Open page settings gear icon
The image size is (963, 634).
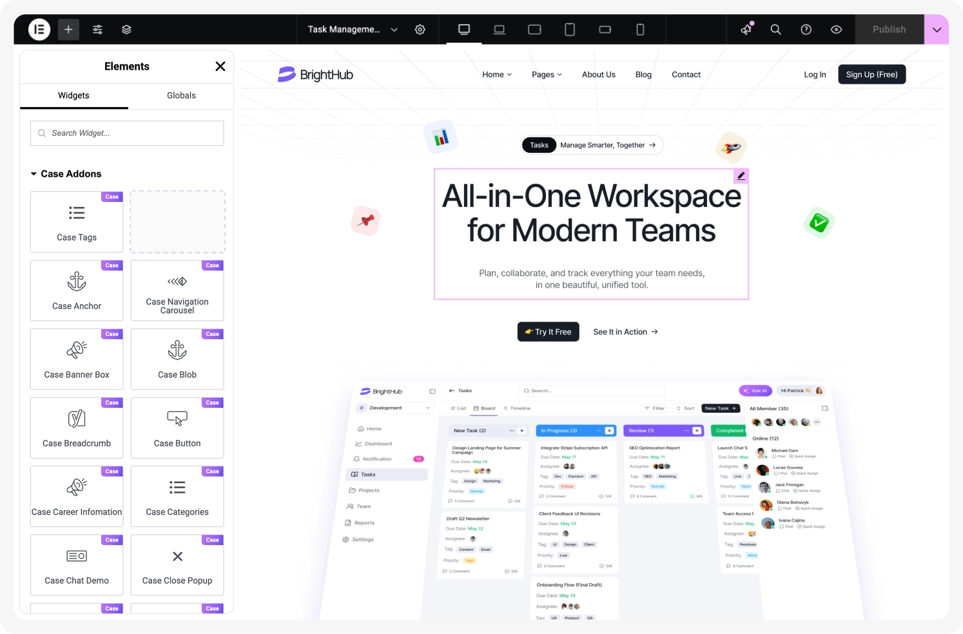[420, 30]
